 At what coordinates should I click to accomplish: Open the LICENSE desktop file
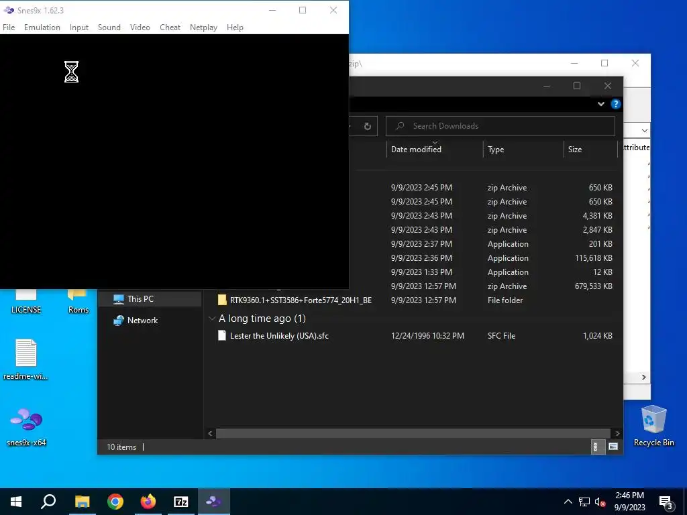[26, 302]
